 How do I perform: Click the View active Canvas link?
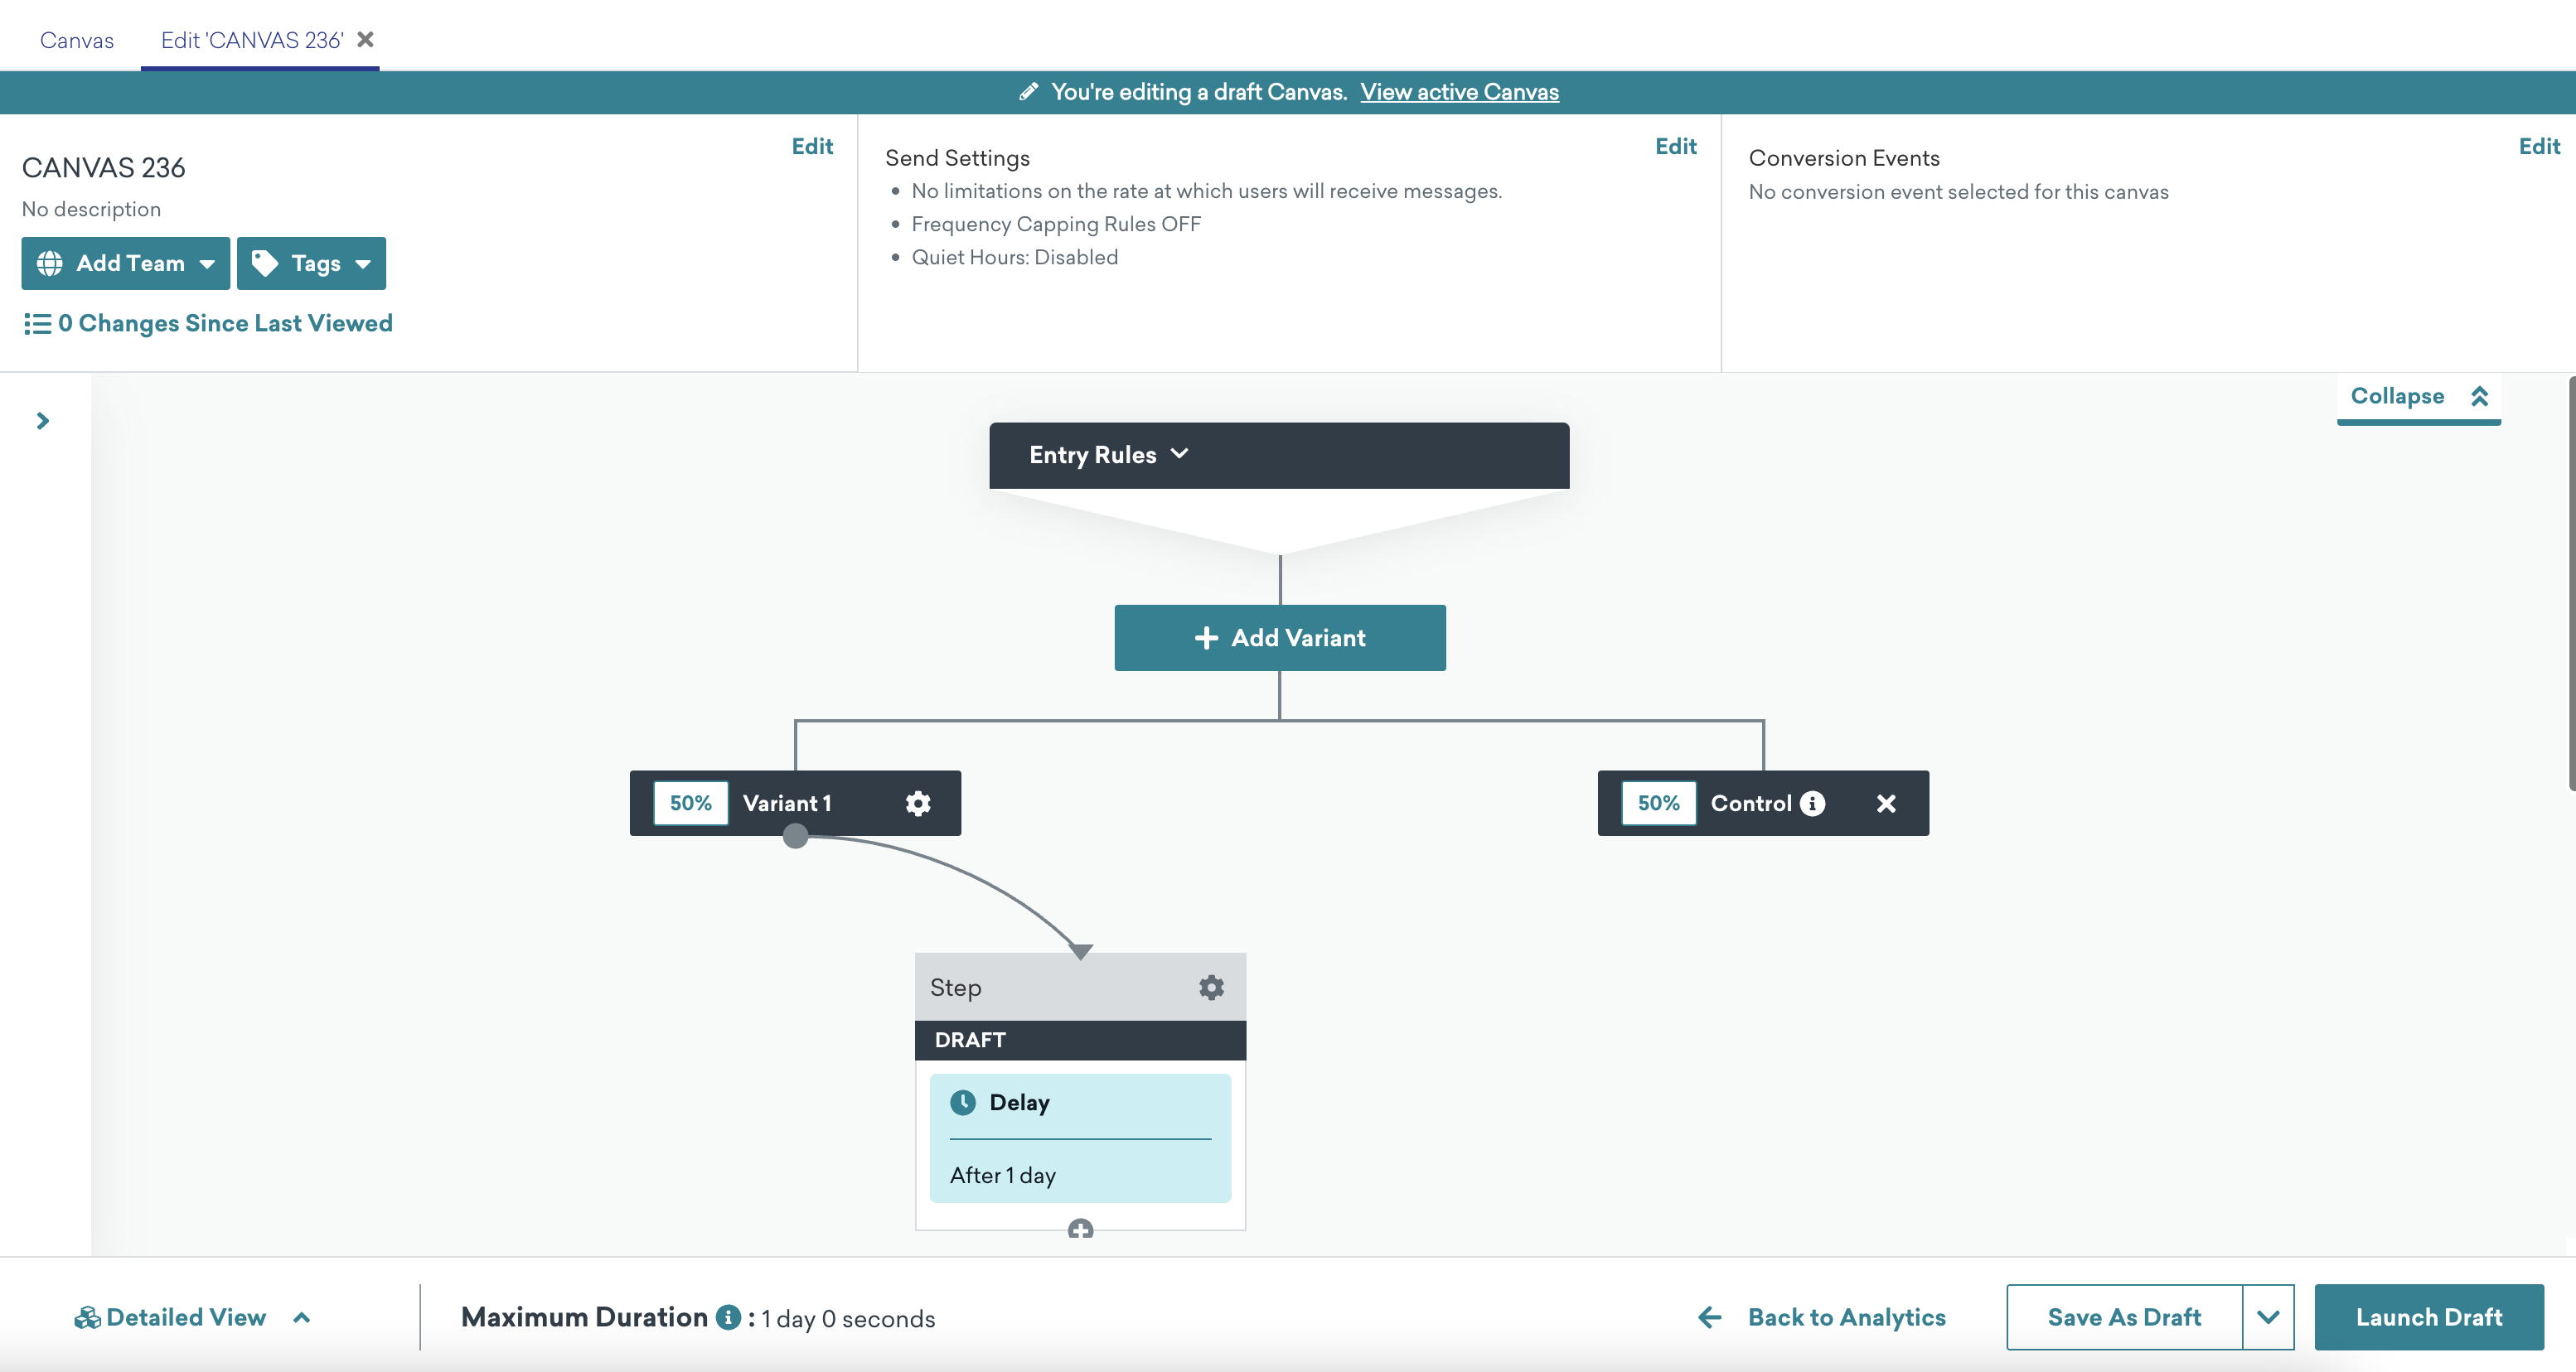point(1459,92)
